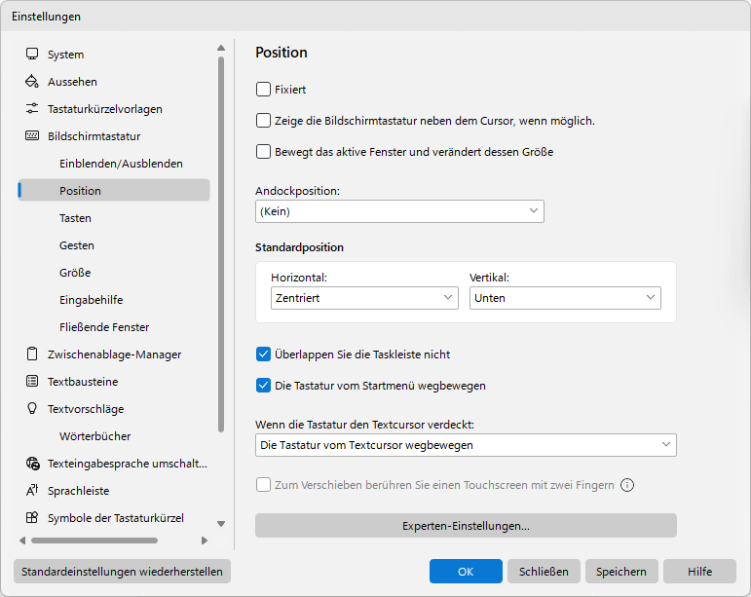
Task: Go to Einblenden/Ausblenden page
Action: pyautogui.click(x=114, y=164)
